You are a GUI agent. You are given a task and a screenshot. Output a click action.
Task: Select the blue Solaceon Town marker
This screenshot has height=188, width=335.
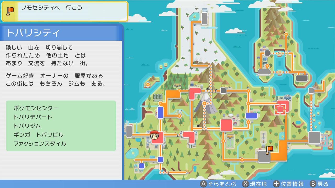pos(252,116)
